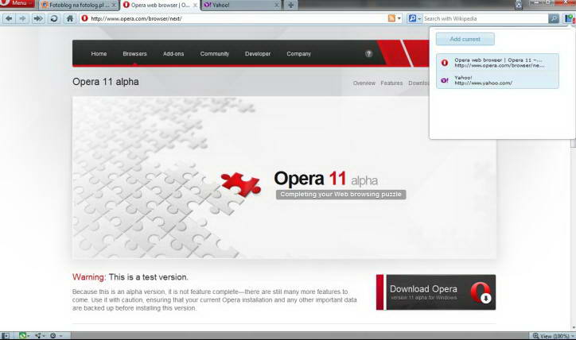Click the red puzzle piece graphic
The width and height of the screenshot is (576, 340).
[x=241, y=184]
